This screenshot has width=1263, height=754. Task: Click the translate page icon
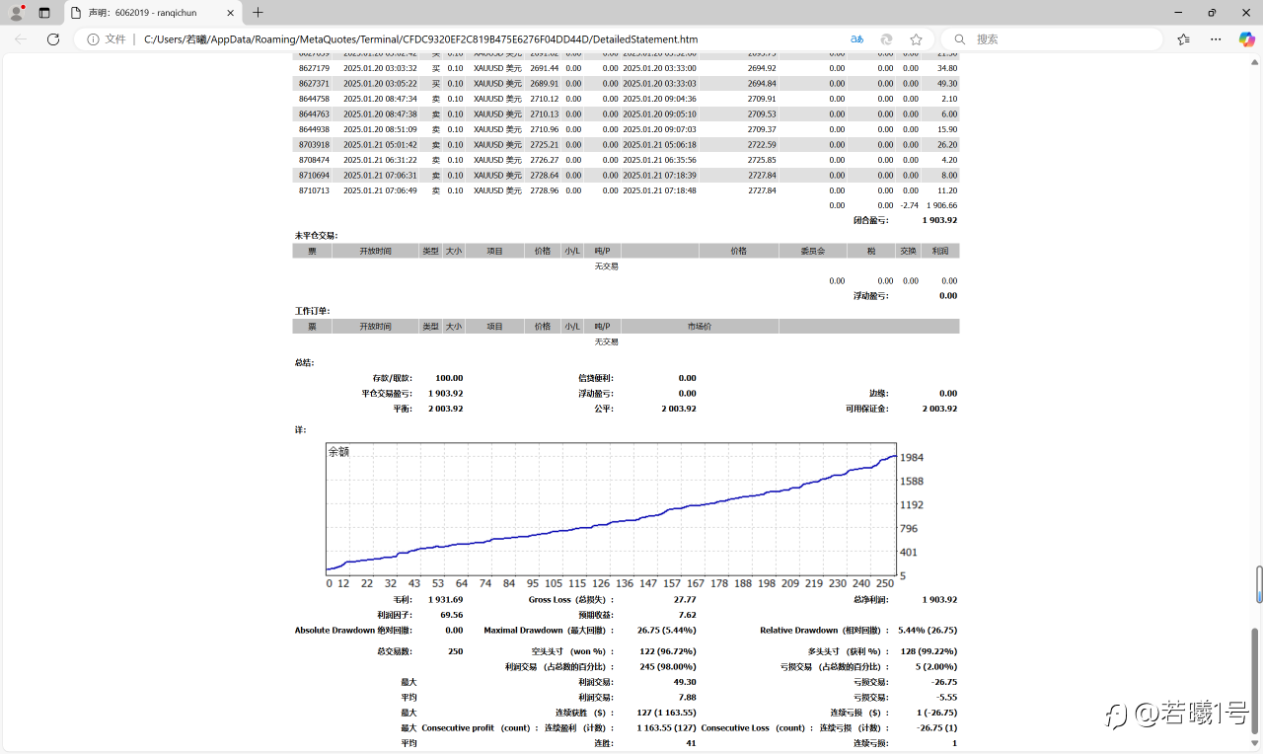click(x=856, y=39)
